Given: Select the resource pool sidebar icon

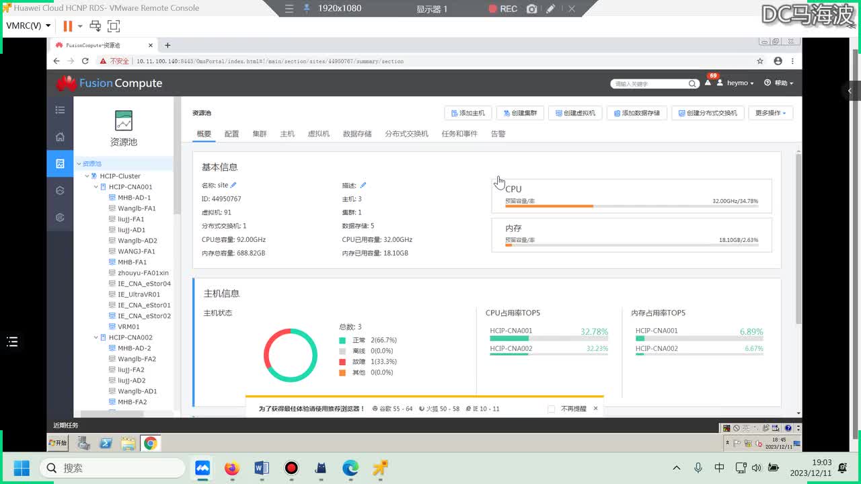Looking at the screenshot, I should pos(60,163).
